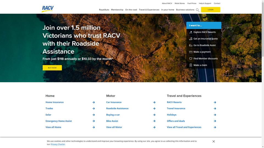Open the Travel Insurance link
Screen dimensions: 264x148
click(176, 109)
